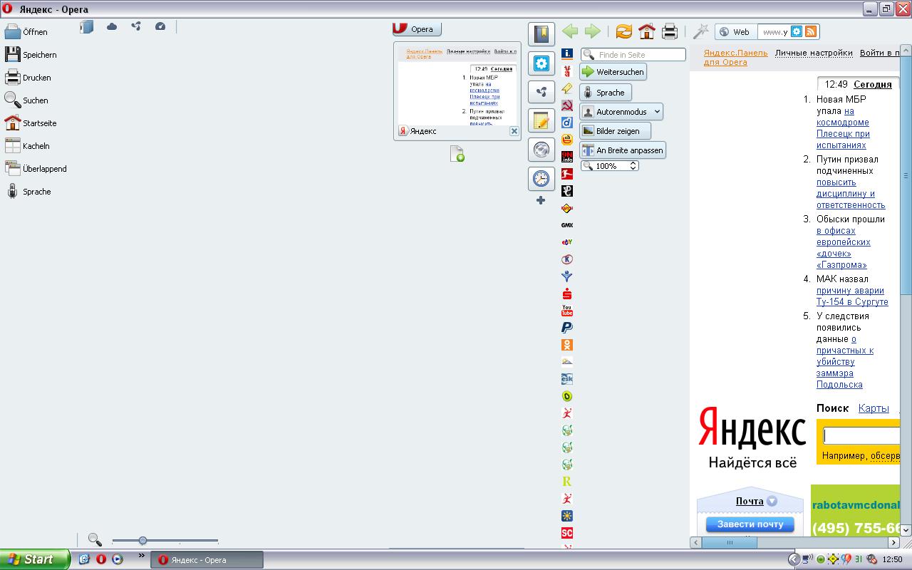The width and height of the screenshot is (912, 570).
Task: Click the Home house icon in navigation bar
Action: coord(647,31)
